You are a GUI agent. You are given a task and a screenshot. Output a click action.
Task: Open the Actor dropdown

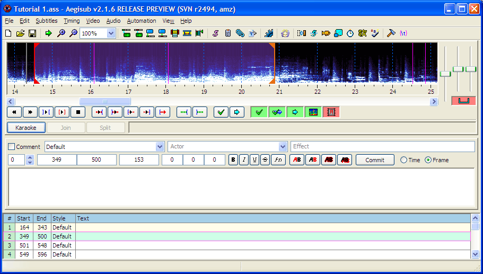(283, 147)
